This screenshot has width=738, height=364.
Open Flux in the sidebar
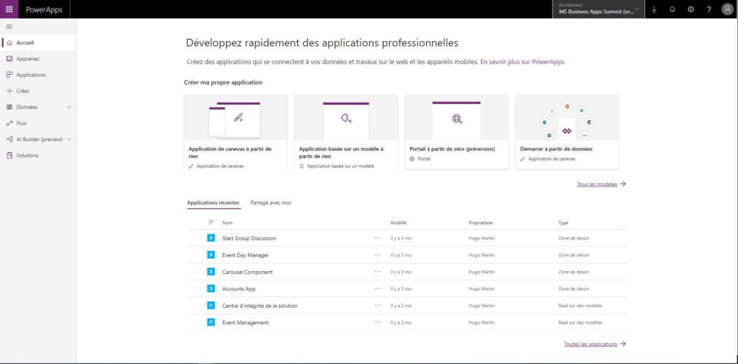[x=38, y=123]
